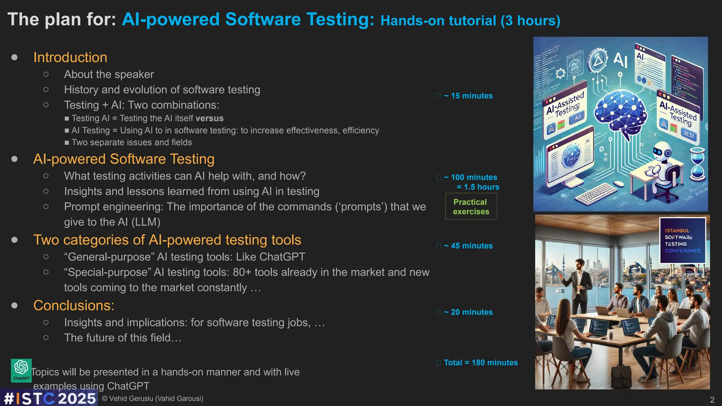Click the Istanbul Software Testing Conference sign
Viewport: 722px width, 406px height.
pos(683,240)
